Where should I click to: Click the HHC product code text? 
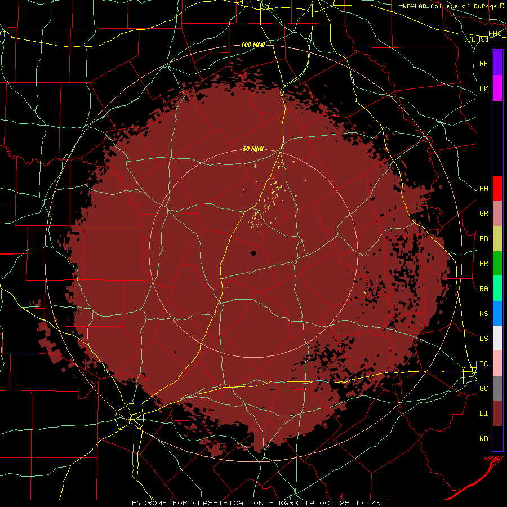(495, 34)
